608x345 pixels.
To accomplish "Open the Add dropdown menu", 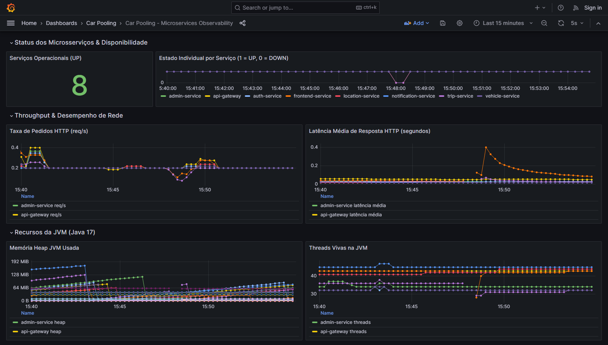I will (x=417, y=23).
